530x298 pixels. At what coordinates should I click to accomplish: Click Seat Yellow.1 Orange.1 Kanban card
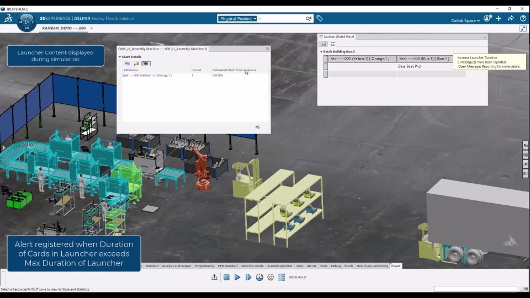[363, 59]
